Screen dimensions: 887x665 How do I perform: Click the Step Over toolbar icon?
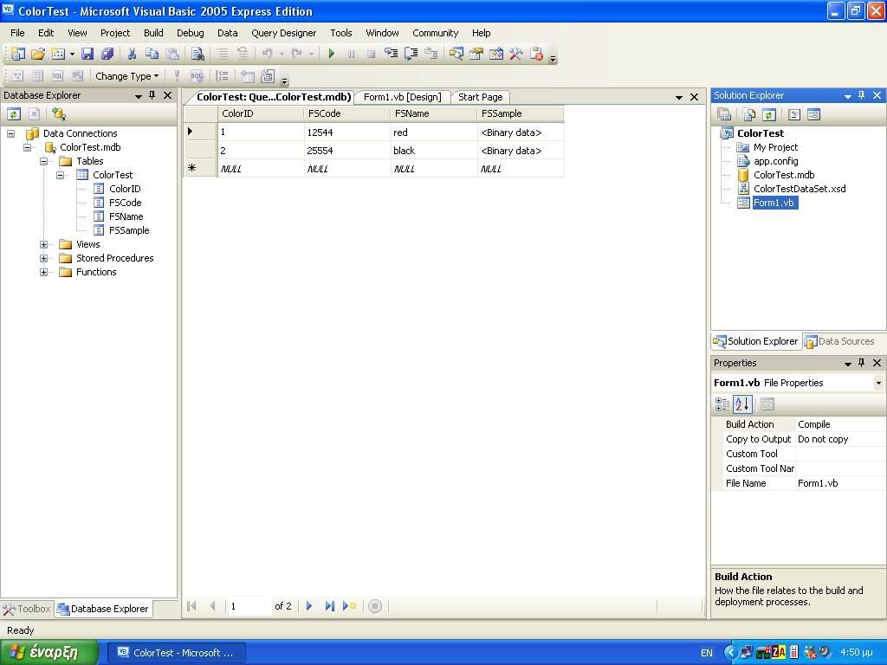pos(411,54)
